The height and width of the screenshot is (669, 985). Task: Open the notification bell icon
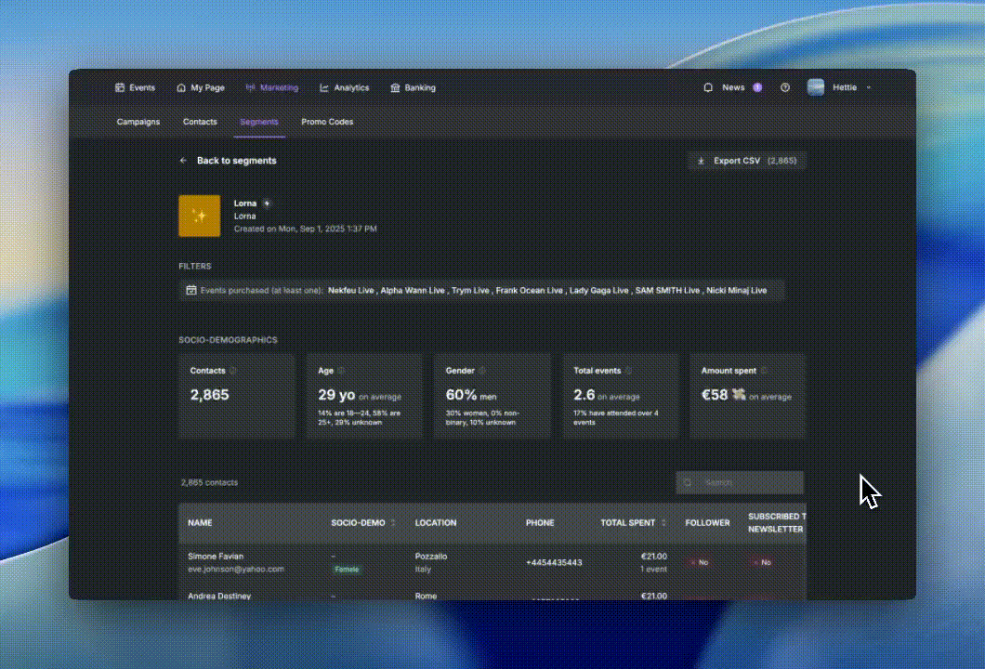pos(708,87)
